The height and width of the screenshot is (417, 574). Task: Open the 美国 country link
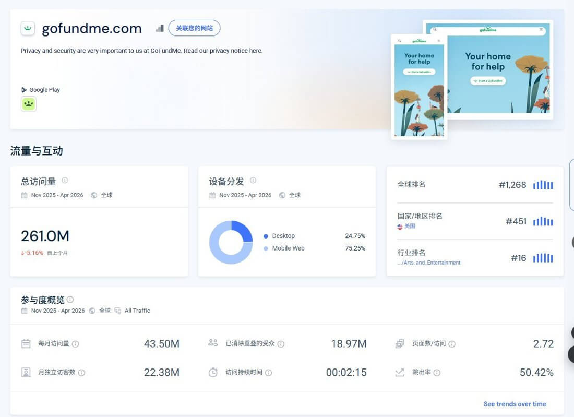point(410,227)
